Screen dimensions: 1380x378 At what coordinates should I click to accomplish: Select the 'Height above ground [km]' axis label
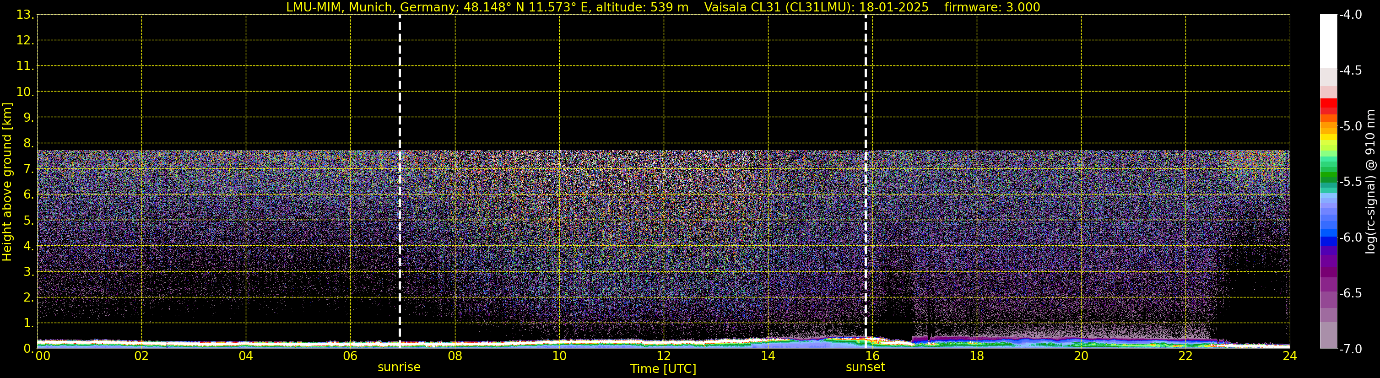point(7,182)
